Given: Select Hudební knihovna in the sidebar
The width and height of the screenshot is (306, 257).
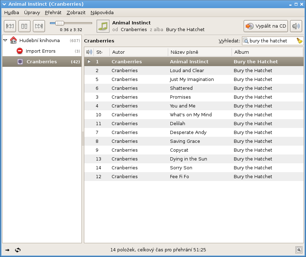Looking at the screenshot, I should (x=42, y=41).
